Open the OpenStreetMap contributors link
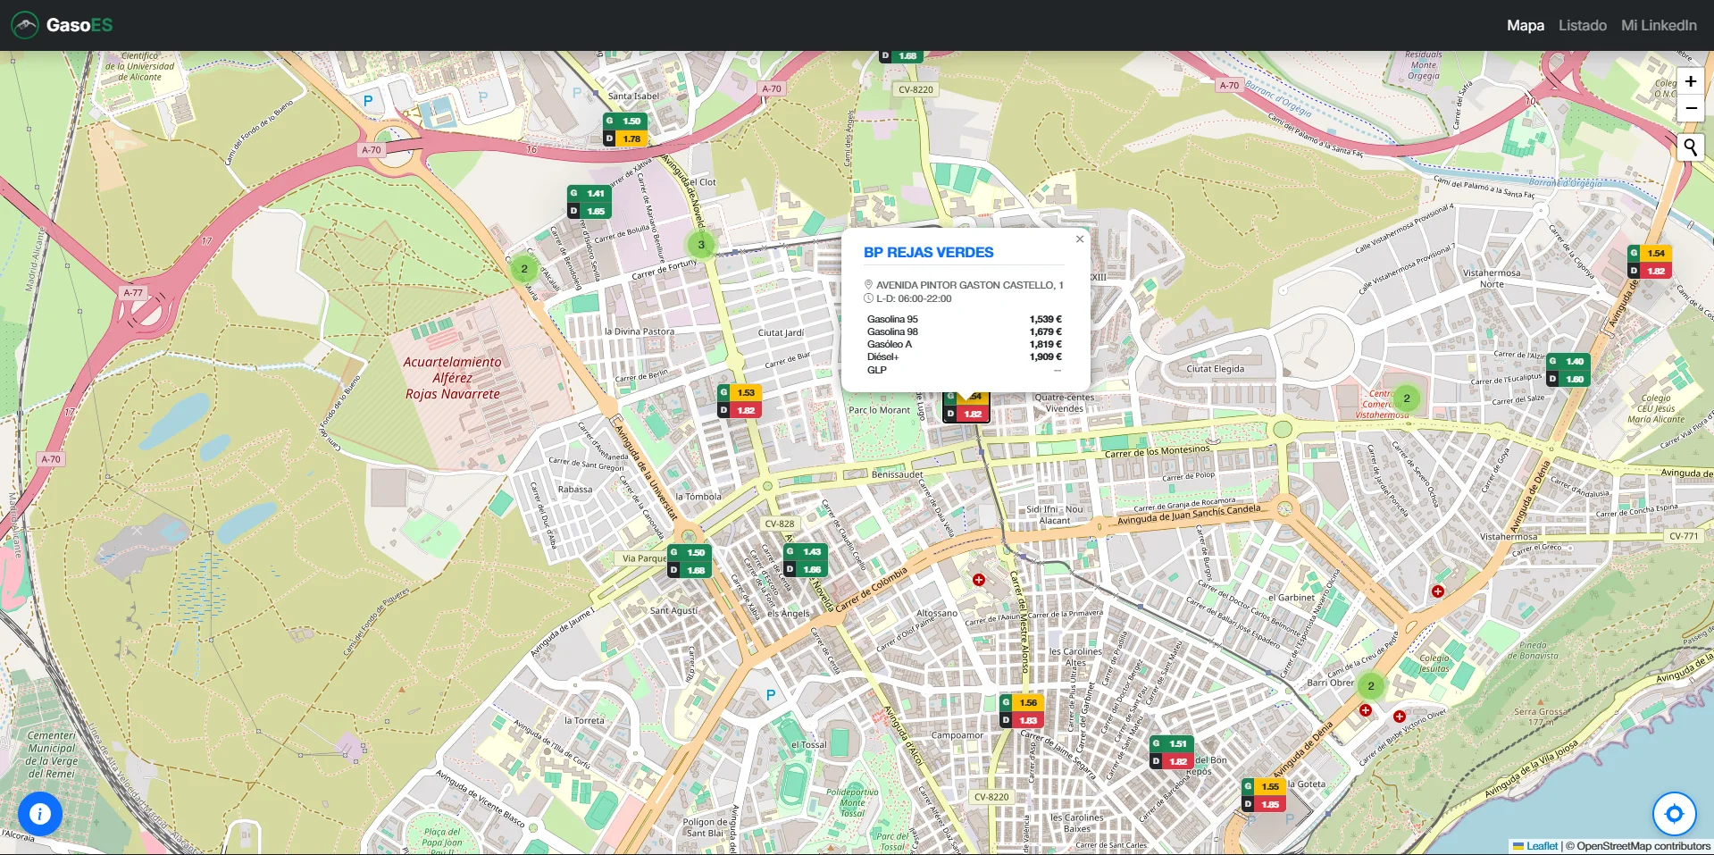1714x855 pixels. (1643, 846)
